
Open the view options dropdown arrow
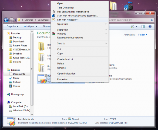point(137,27)
